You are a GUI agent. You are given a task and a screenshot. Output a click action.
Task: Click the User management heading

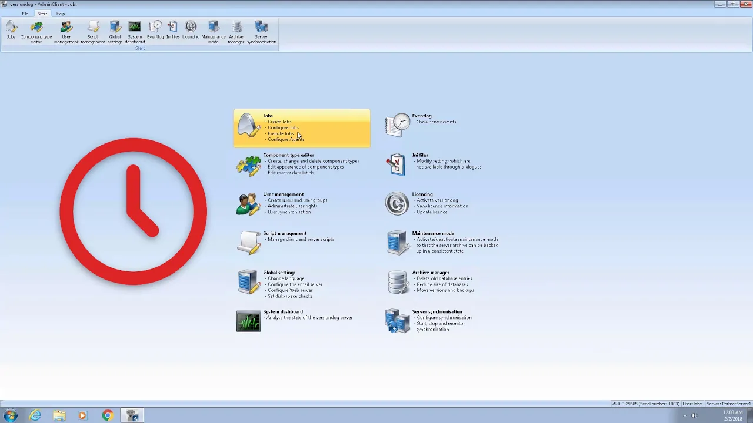point(283,194)
